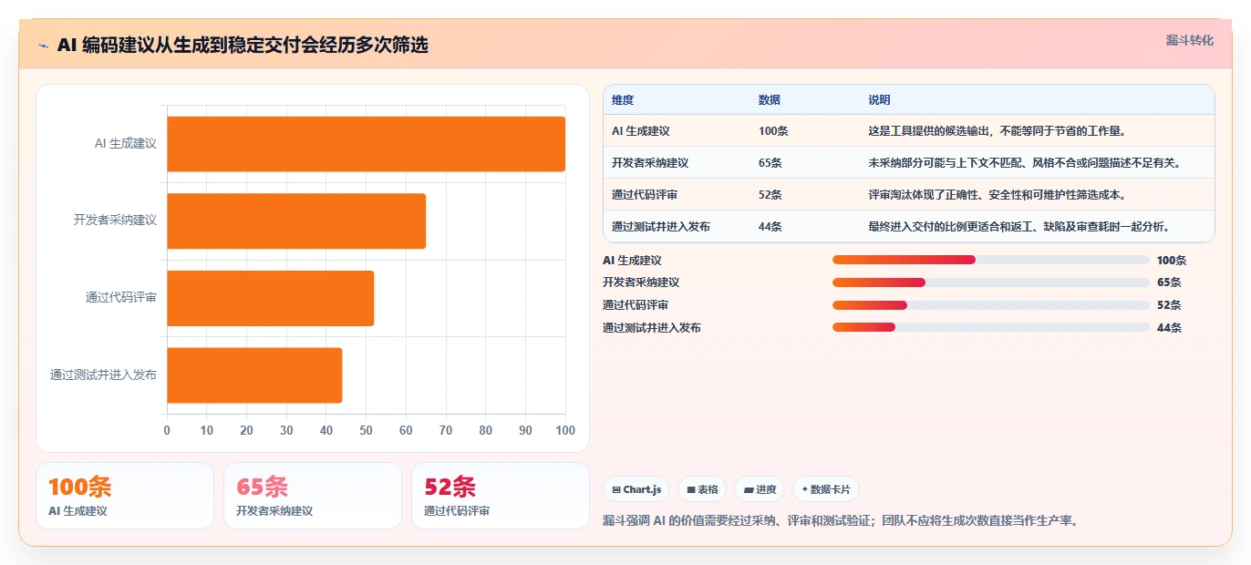Select the Chart.js tag chip
The height and width of the screenshot is (565, 1251).
(x=636, y=489)
